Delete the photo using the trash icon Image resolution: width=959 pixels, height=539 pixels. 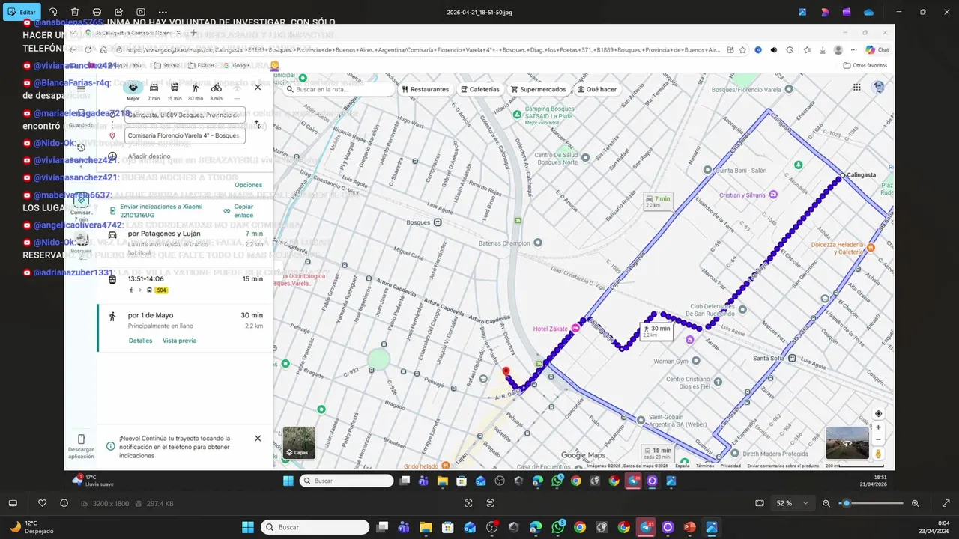coord(75,12)
